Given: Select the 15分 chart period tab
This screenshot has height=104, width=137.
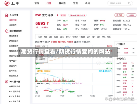Looking at the screenshot, I should (56, 37).
